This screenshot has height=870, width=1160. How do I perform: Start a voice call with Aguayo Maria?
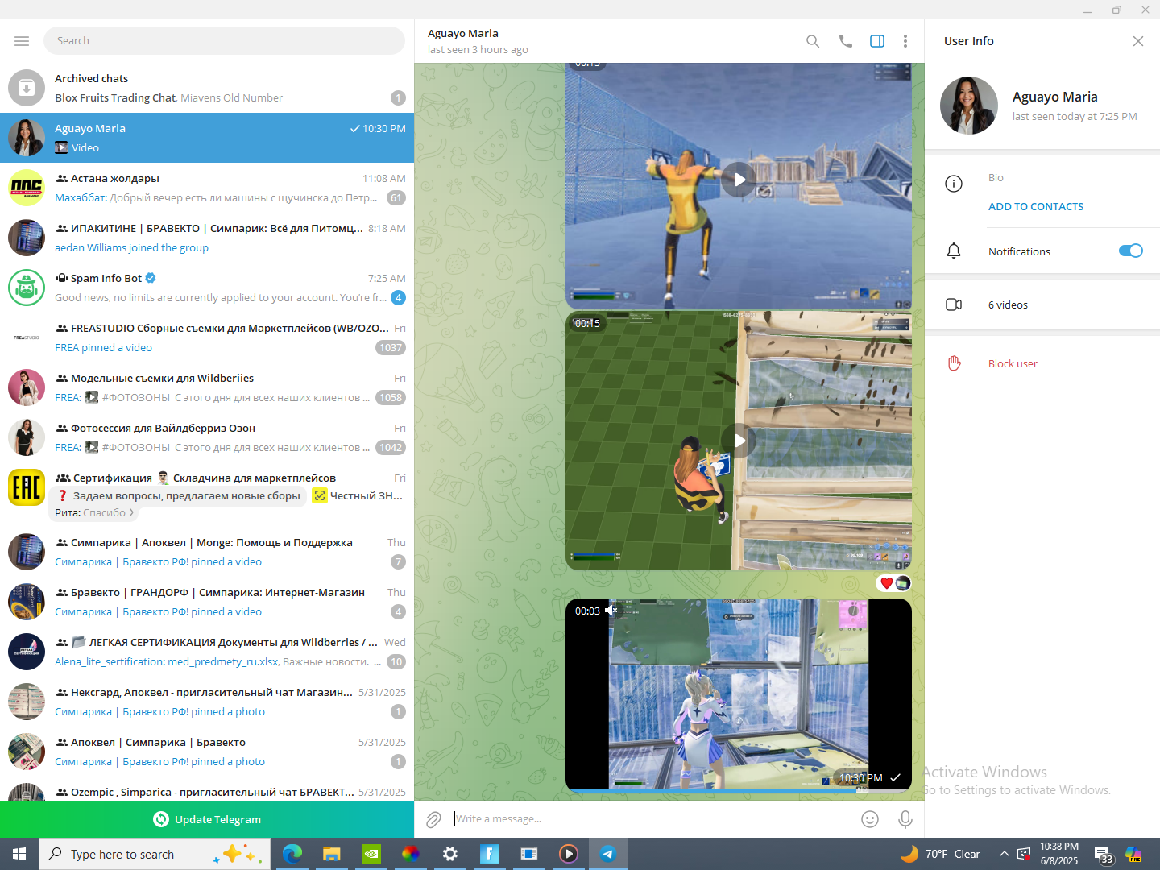[845, 41]
